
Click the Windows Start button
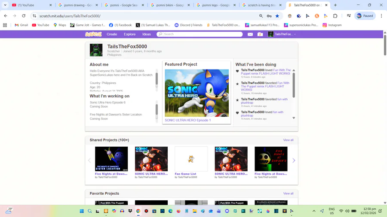pos(82,211)
